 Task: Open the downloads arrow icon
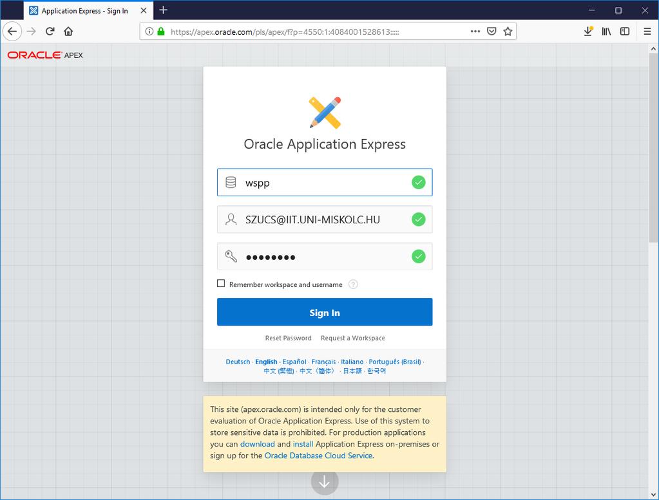coord(588,32)
